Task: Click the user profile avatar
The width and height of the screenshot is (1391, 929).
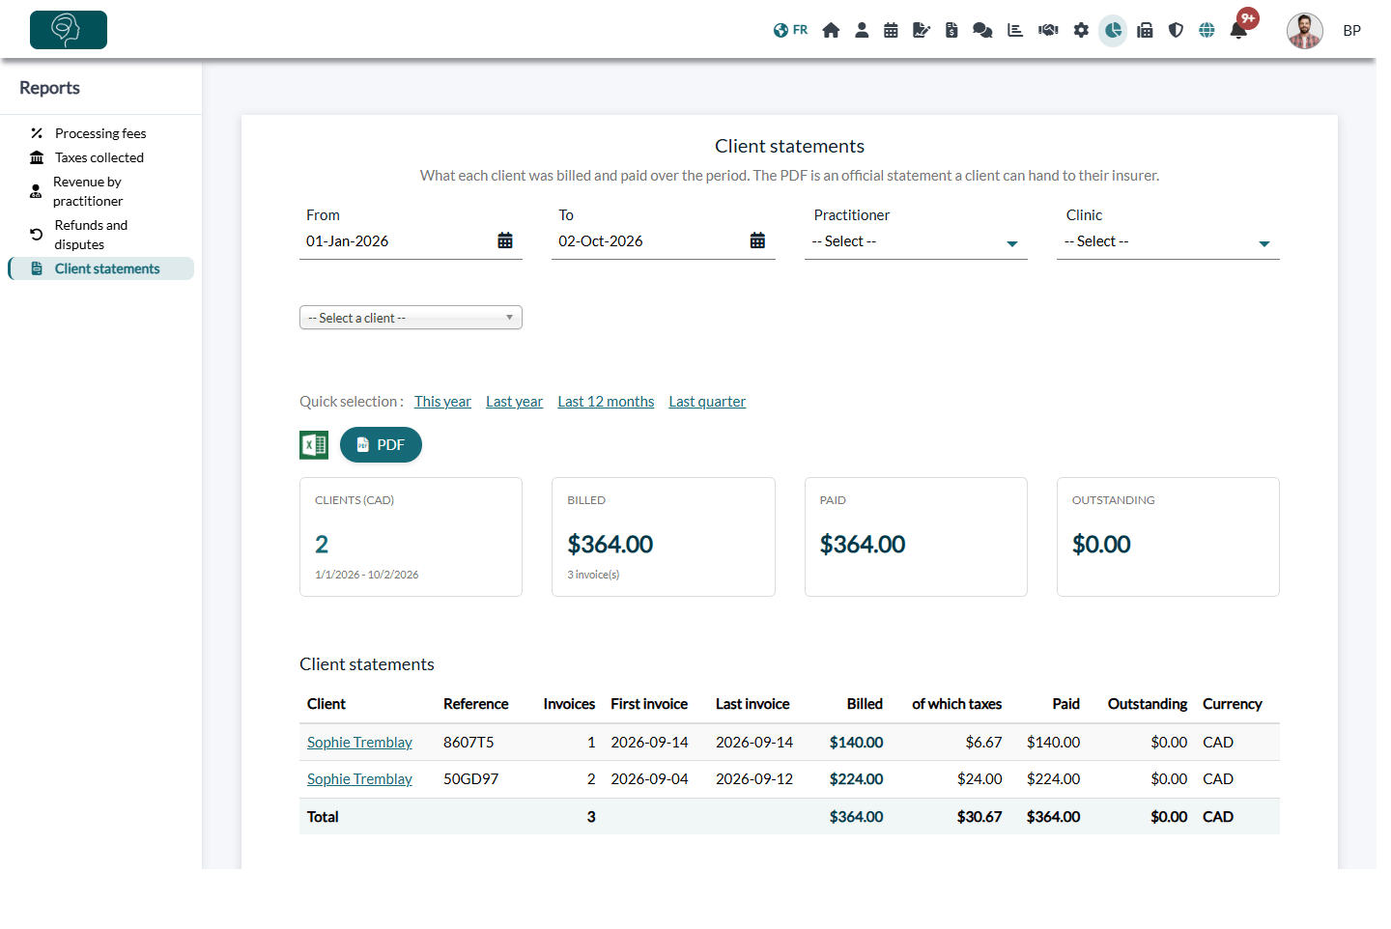Action: pos(1304,31)
